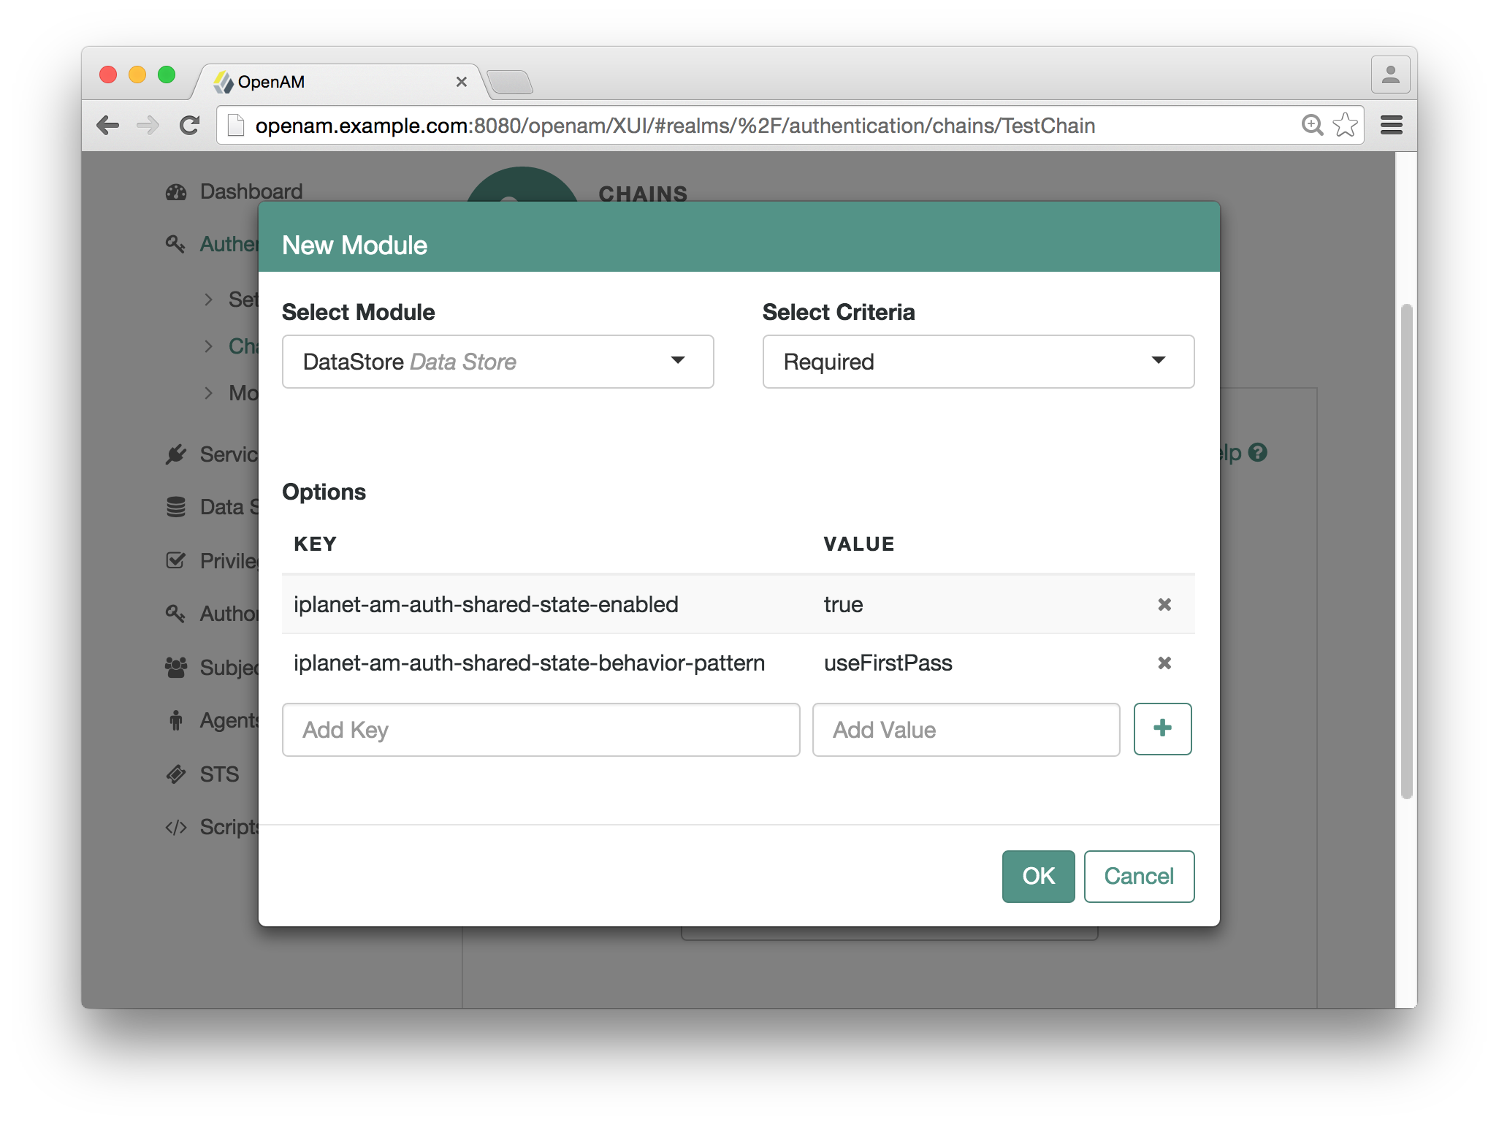Close the OpenAM browser tab
The width and height of the screenshot is (1499, 1125).
pos(461,82)
